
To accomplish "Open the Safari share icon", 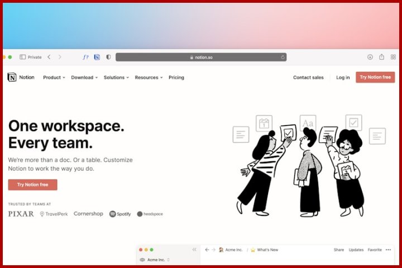I will (x=381, y=57).
